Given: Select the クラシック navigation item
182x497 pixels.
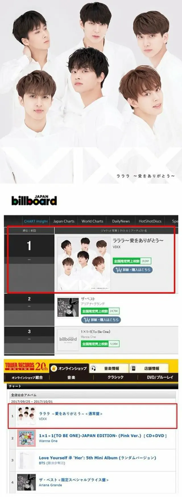Looking at the screenshot, I should 115,377.
